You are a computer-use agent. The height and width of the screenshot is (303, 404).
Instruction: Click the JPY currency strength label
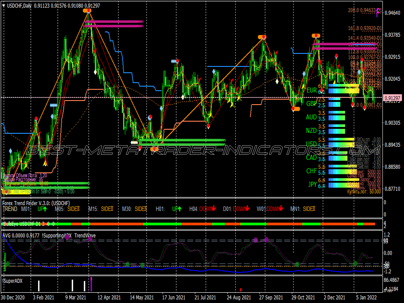tap(312, 184)
